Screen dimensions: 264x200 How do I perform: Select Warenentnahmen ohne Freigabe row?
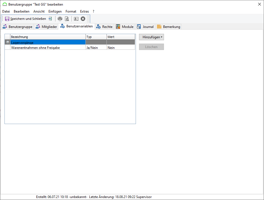click(x=70, y=48)
